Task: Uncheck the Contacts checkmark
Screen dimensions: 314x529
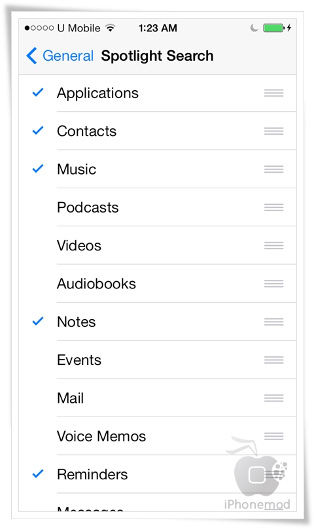Action: 38,130
